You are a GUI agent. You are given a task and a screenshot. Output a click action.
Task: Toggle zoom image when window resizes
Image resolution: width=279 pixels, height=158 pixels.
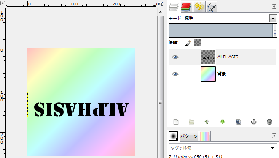tap(161, 4)
